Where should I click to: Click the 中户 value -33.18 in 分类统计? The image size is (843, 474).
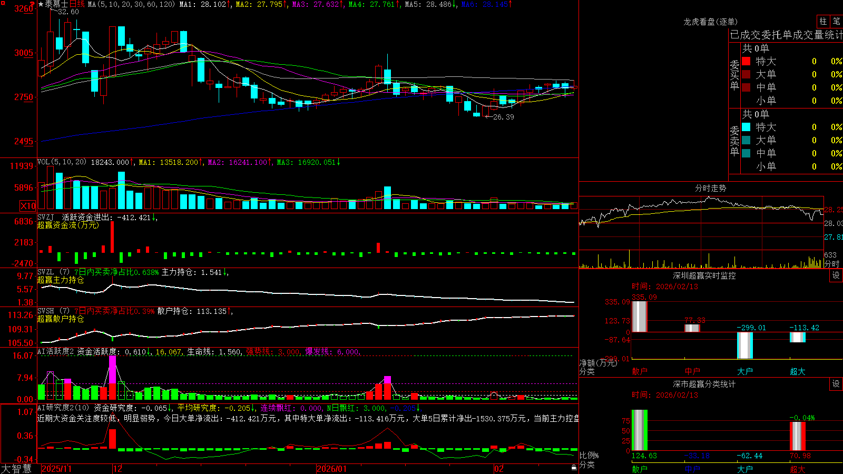pyautogui.click(x=697, y=456)
